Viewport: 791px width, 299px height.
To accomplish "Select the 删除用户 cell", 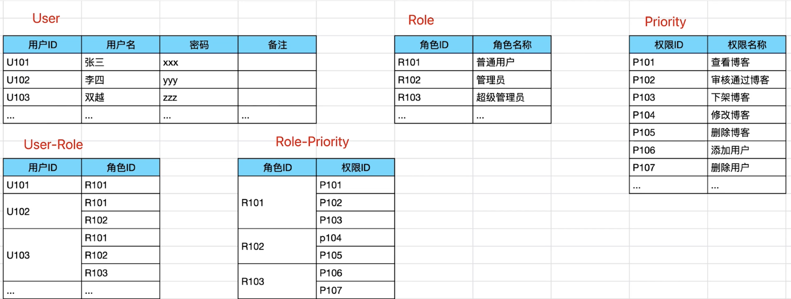I will pos(746,168).
